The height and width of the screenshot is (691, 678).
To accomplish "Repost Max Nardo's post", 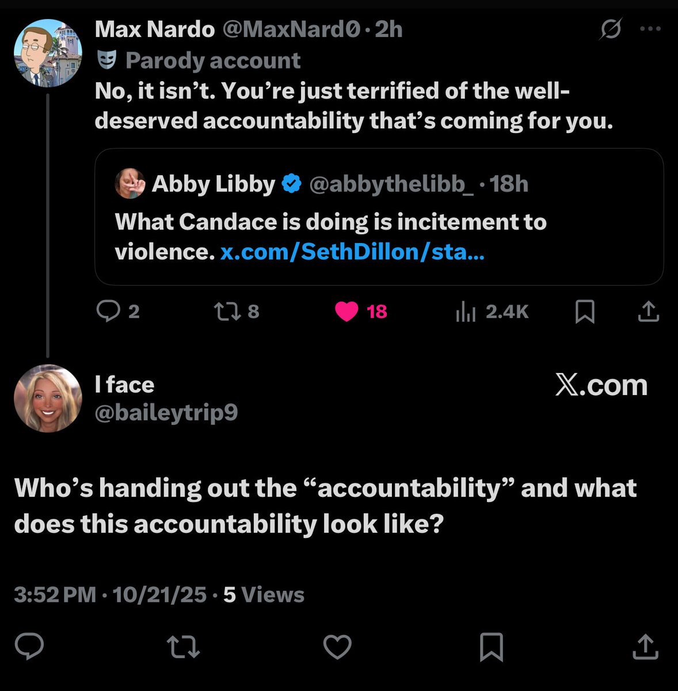I will pyautogui.click(x=223, y=312).
